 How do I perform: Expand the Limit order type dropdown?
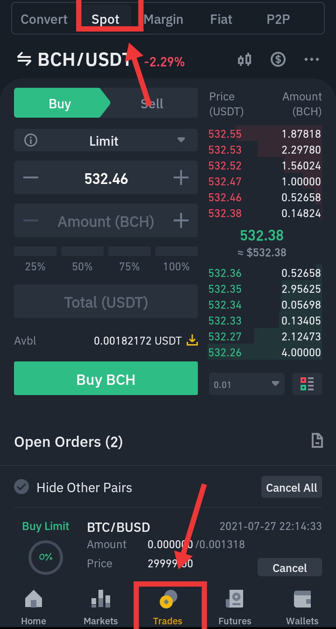tap(106, 141)
